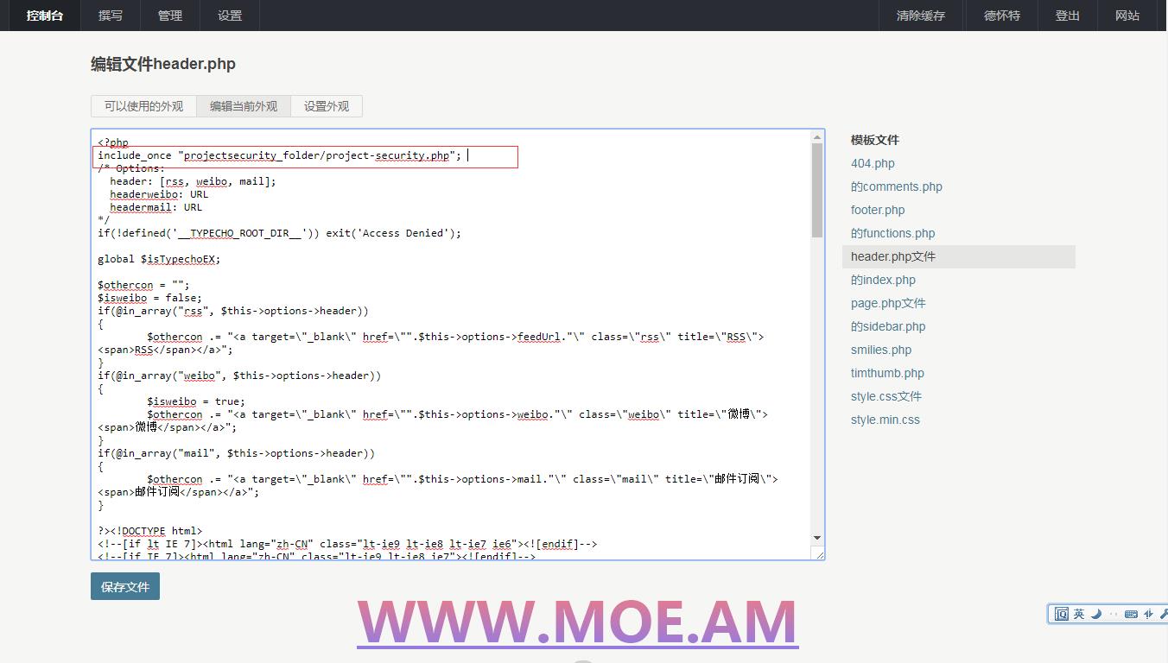Open page.php template file

click(x=888, y=303)
